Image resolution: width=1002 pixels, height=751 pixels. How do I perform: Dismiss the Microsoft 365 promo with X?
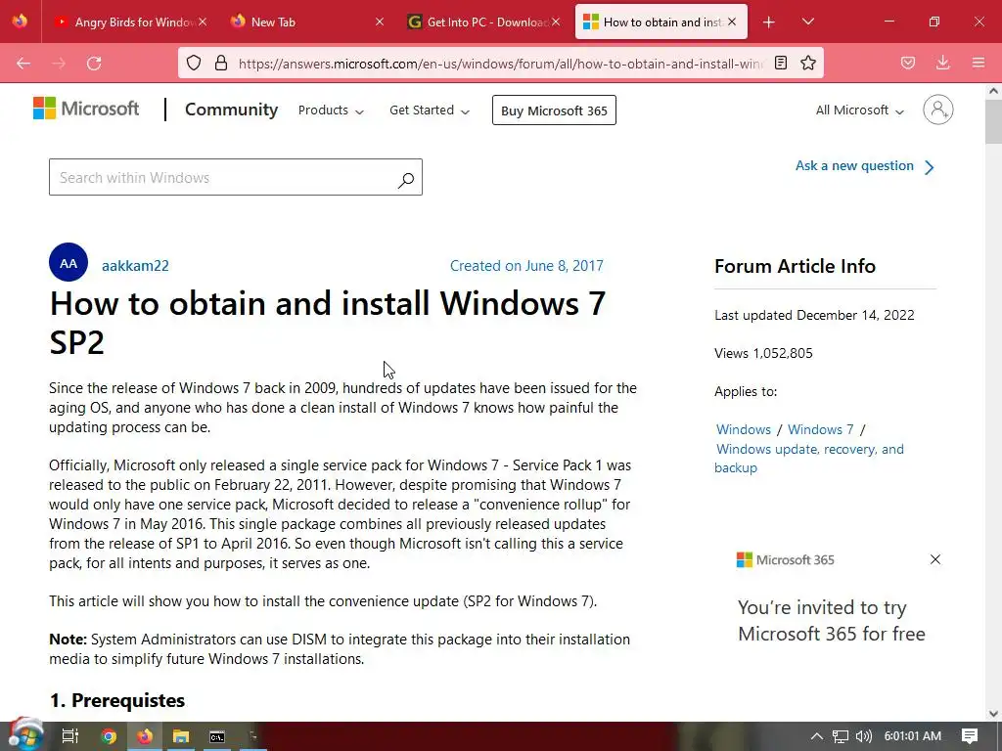934,559
